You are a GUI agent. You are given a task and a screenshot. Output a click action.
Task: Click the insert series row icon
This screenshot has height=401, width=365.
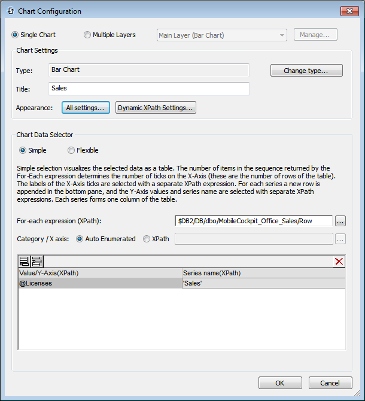[36, 261]
